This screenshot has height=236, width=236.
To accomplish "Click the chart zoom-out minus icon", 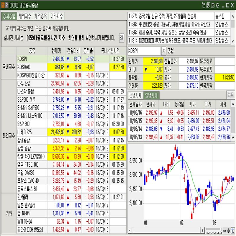I will (x=225, y=230).
